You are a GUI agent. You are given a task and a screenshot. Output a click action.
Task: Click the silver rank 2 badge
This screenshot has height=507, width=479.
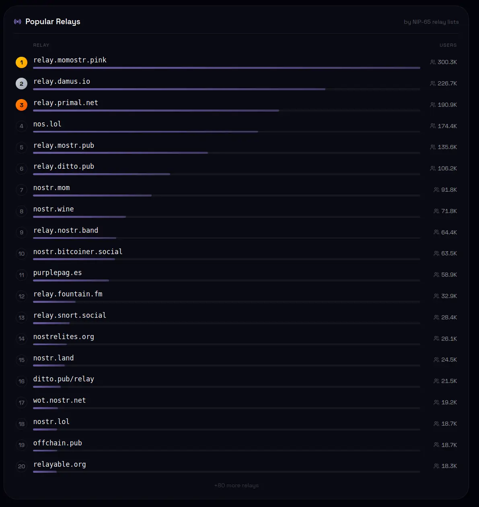[x=22, y=84]
